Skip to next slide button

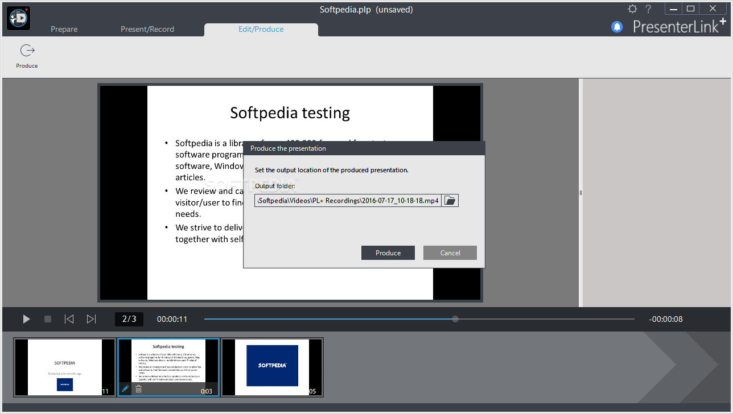pos(91,319)
